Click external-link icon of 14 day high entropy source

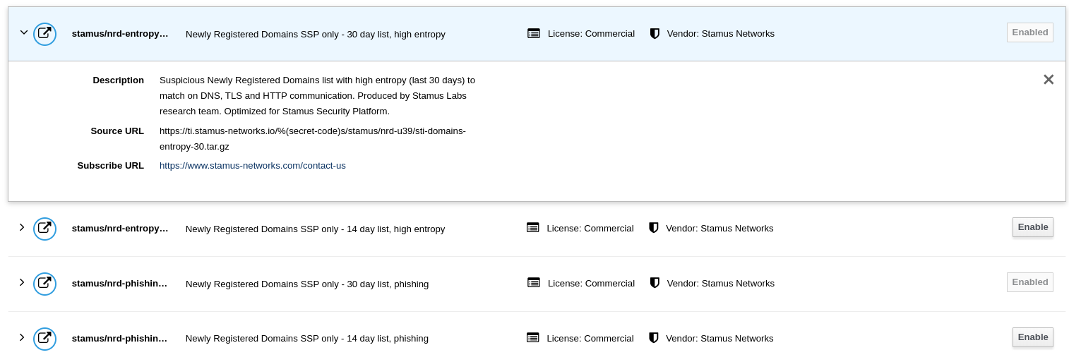[44, 228]
